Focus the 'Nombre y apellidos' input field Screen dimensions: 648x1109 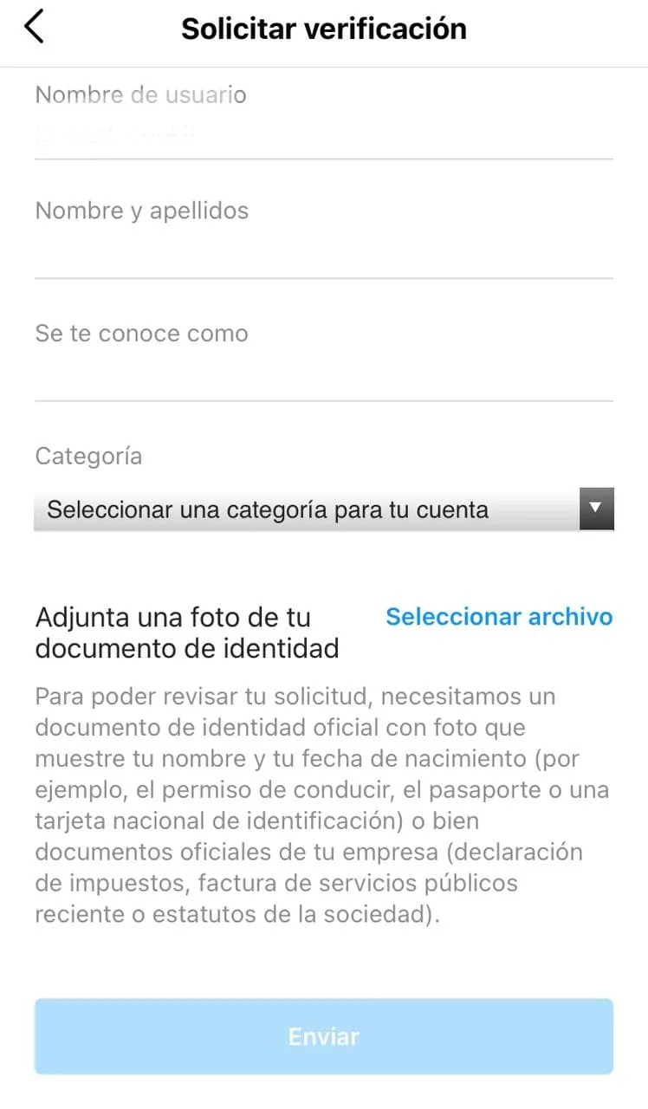pos(324,253)
